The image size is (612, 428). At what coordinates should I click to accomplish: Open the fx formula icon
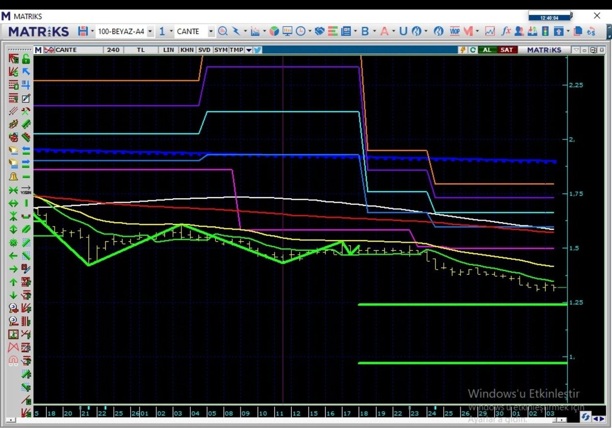click(506, 31)
